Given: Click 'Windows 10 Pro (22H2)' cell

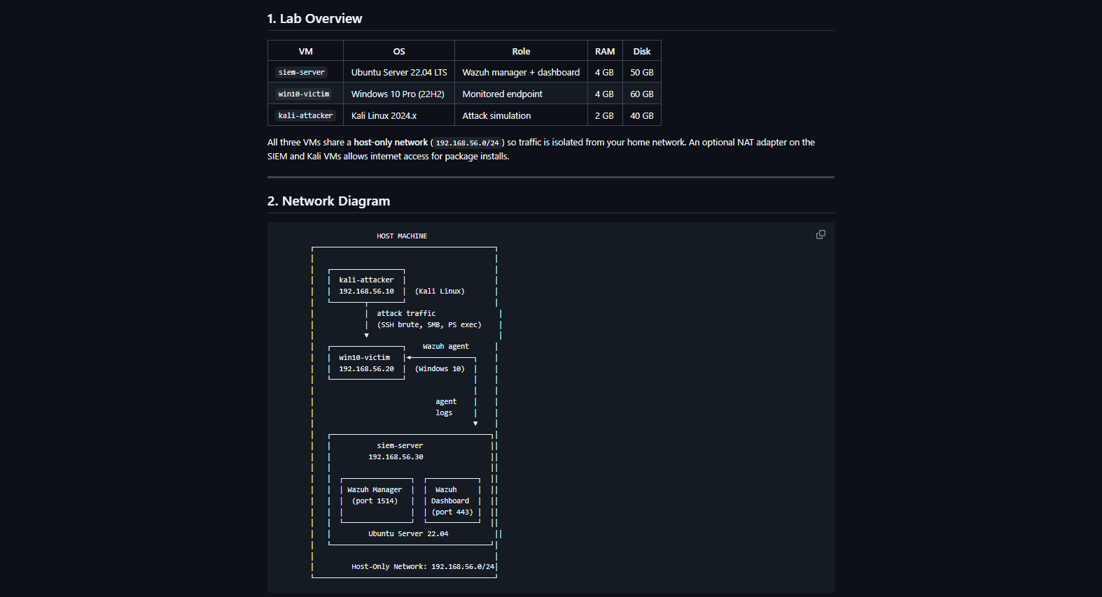Looking at the screenshot, I should pos(399,94).
